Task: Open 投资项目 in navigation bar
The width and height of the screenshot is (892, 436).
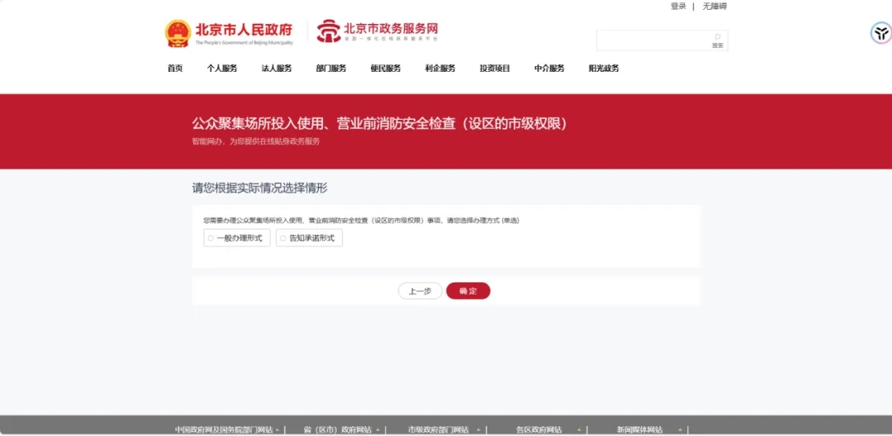Action: coord(495,69)
